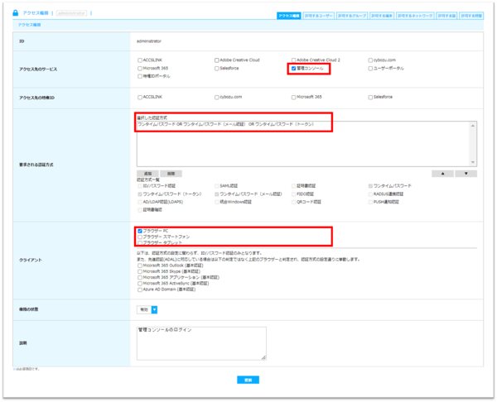Check the ユーザーポータル service checkbox
Viewport: 497px width, 402px height.
tap(370, 69)
